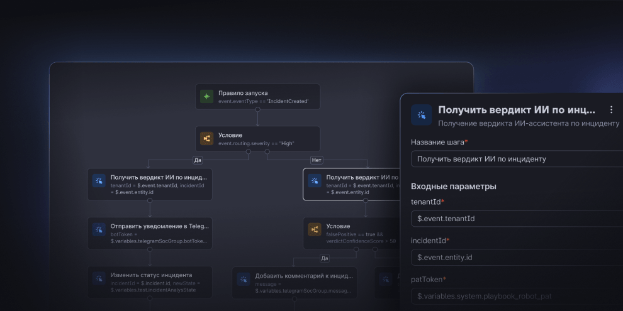The image size is (623, 311).
Task: Click the 'Добавить комментарий к инцид...' node icon
Action: point(244,279)
